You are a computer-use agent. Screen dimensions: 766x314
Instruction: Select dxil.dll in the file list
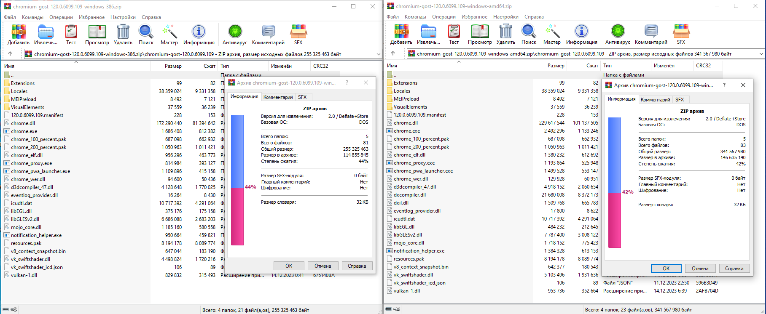[x=401, y=203]
